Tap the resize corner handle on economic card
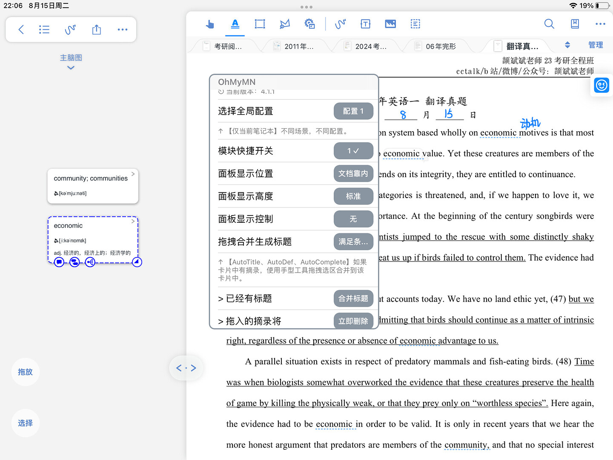Viewport: 613px width, 460px height. (137, 262)
